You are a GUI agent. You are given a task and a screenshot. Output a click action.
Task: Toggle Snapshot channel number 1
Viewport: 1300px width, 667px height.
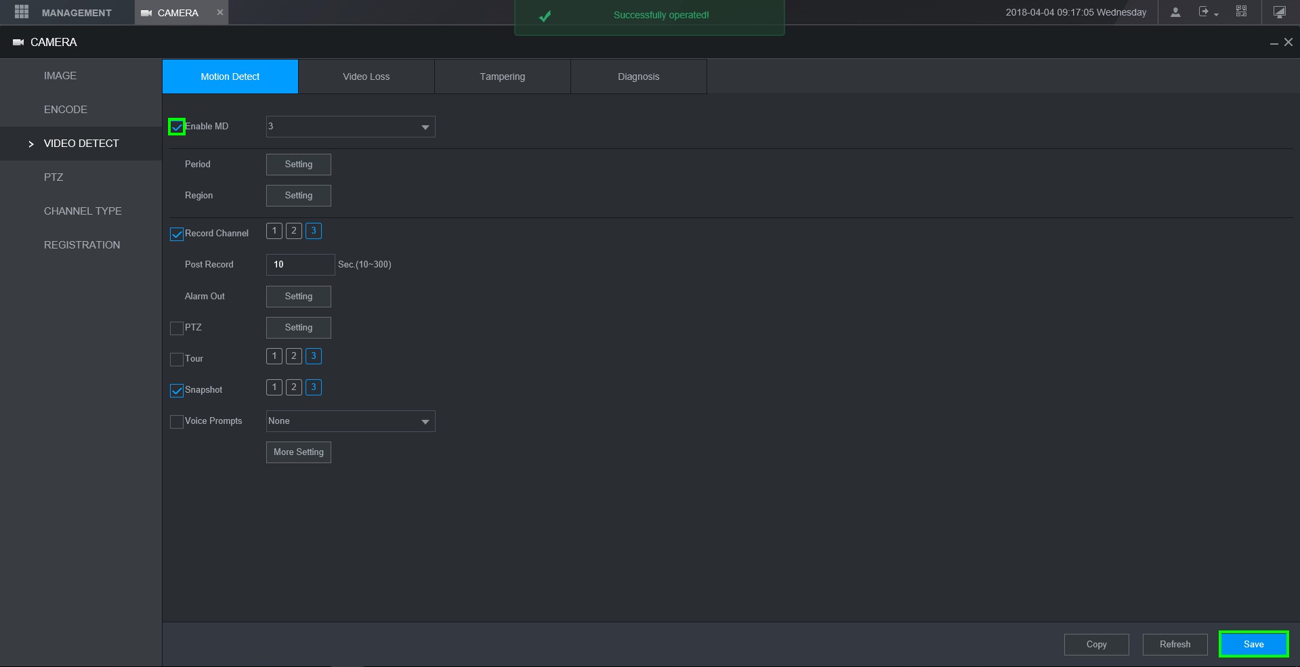[x=274, y=387]
